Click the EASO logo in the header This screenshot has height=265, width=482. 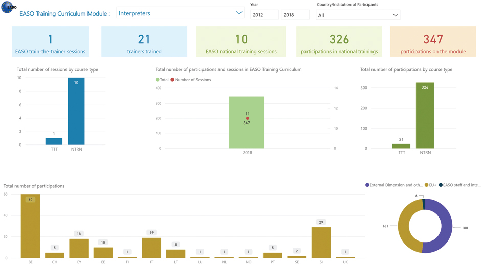[8, 7]
